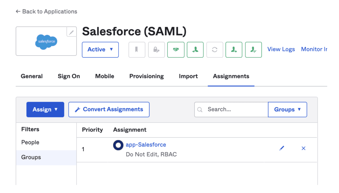Select the People filter

[x=30, y=142]
